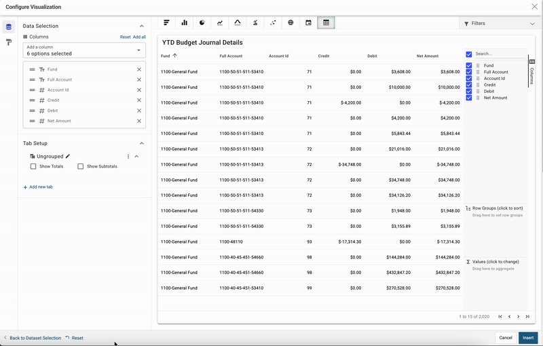
Task: Uncheck Credit in columns tool panel
Action: point(469,85)
